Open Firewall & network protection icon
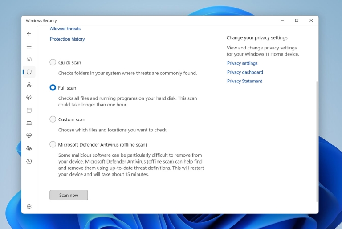The image size is (342, 229). [29, 98]
